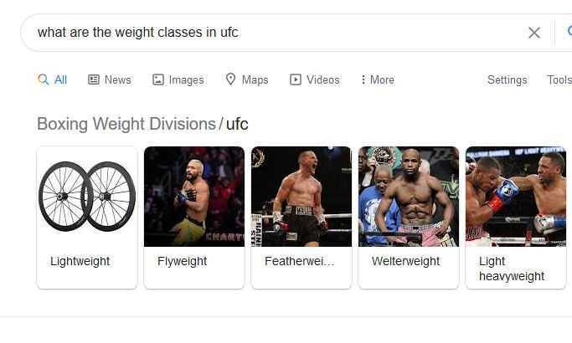Image resolution: width=572 pixels, height=343 pixels.
Task: Click the ufc heading text
Action: pyautogui.click(x=237, y=124)
